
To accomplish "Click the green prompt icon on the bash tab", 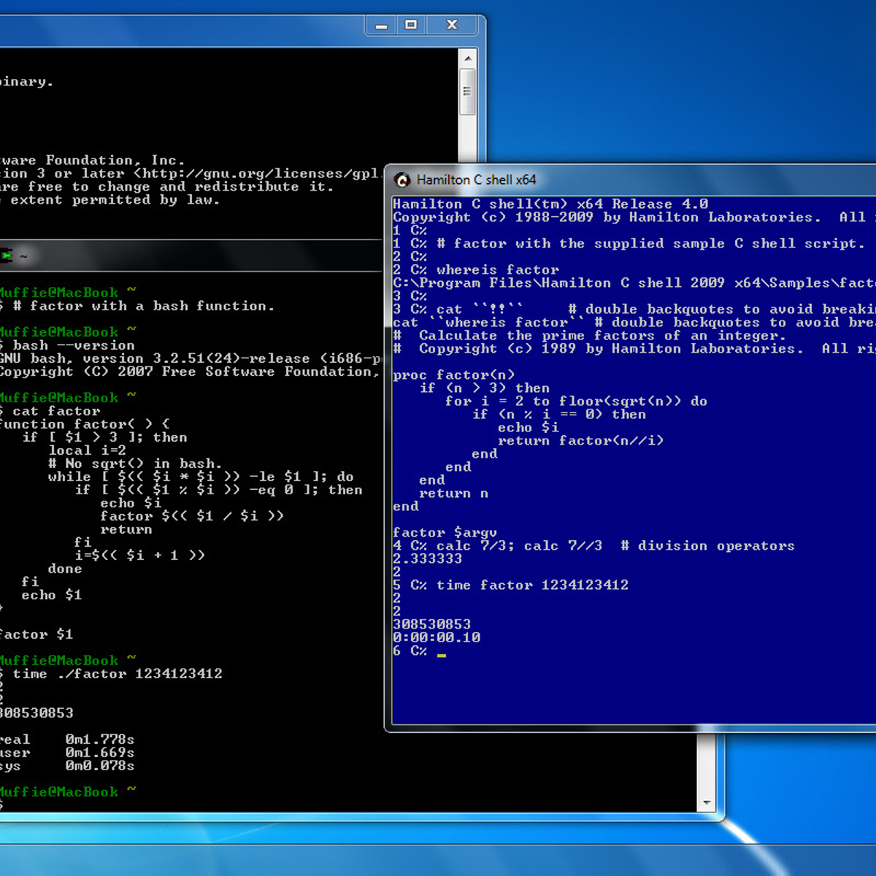I will pyautogui.click(x=6, y=256).
